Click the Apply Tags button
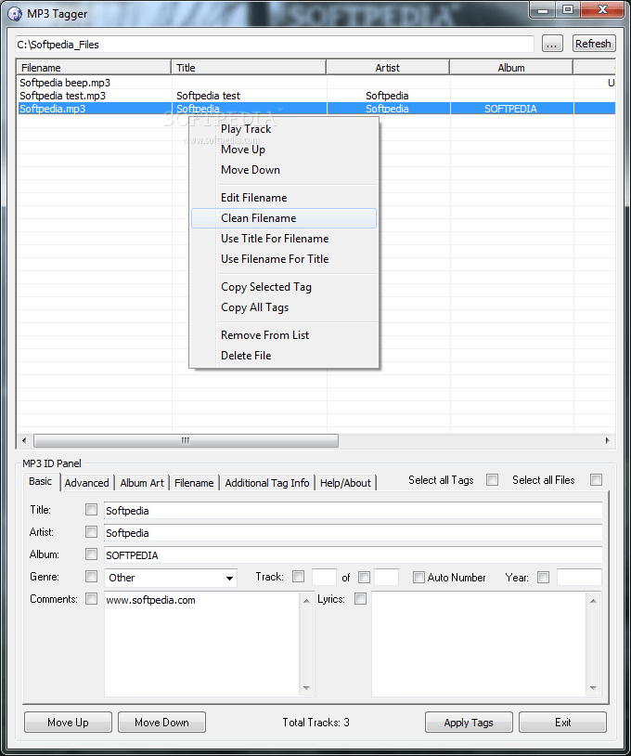631x756 pixels. pos(469,723)
